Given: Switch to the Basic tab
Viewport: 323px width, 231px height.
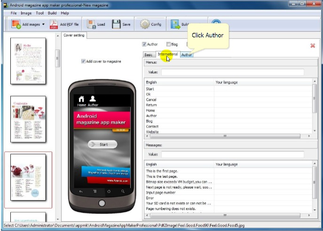Looking at the screenshot, I should click(149, 55).
